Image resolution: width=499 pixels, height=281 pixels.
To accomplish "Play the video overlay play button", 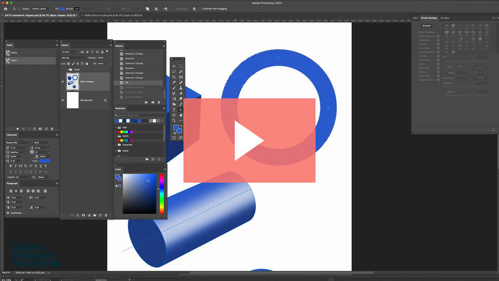I will [249, 140].
